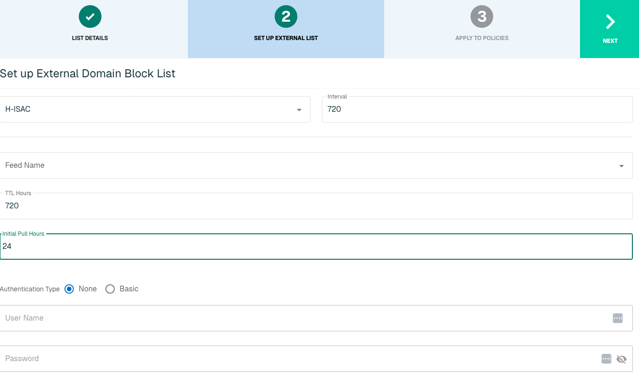The height and width of the screenshot is (379, 639).
Task: Click the step 2 circle icon
Action: click(286, 16)
